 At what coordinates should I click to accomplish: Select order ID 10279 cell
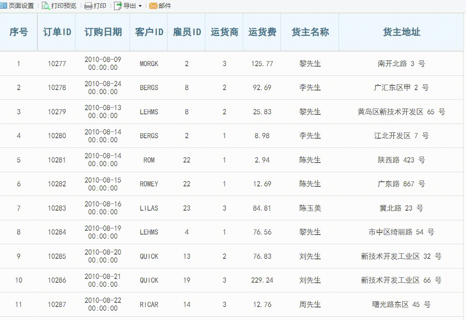click(x=57, y=112)
